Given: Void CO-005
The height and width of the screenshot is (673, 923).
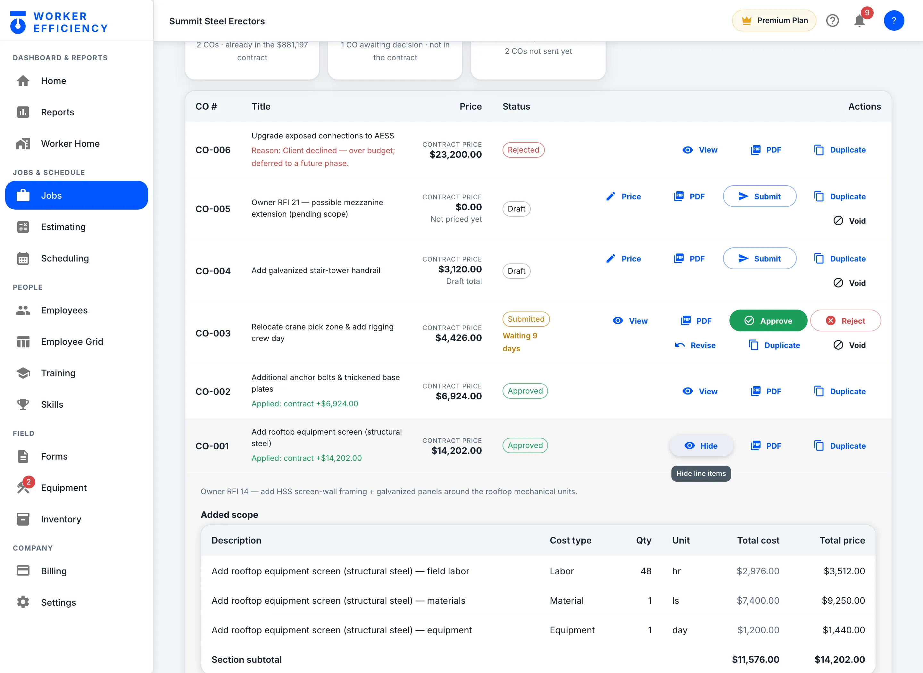Looking at the screenshot, I should click(x=850, y=221).
